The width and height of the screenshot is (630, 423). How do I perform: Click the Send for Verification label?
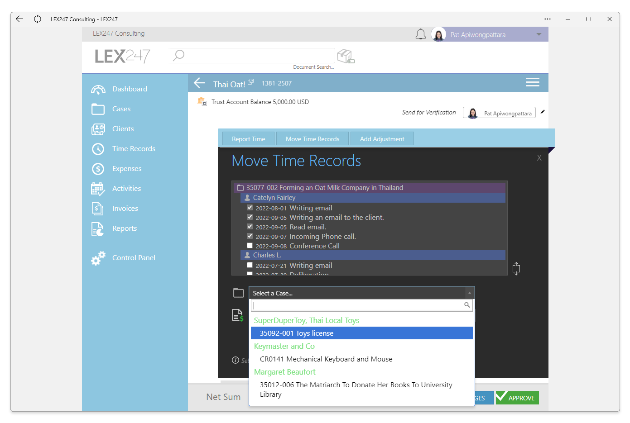coord(429,112)
